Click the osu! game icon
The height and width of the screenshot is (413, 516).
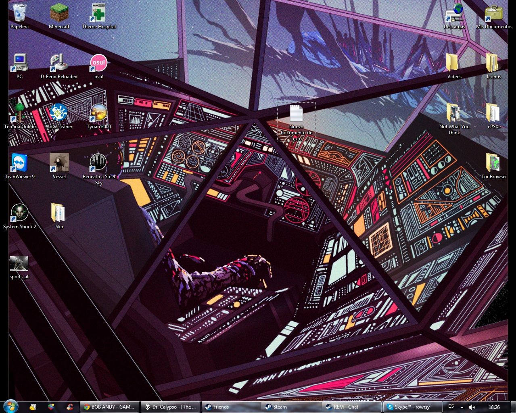(98, 64)
